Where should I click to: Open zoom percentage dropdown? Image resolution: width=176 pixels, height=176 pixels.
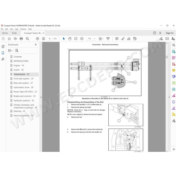click(94, 39)
